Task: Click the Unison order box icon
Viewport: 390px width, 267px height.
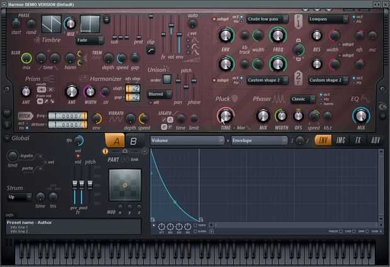Action: click(167, 80)
